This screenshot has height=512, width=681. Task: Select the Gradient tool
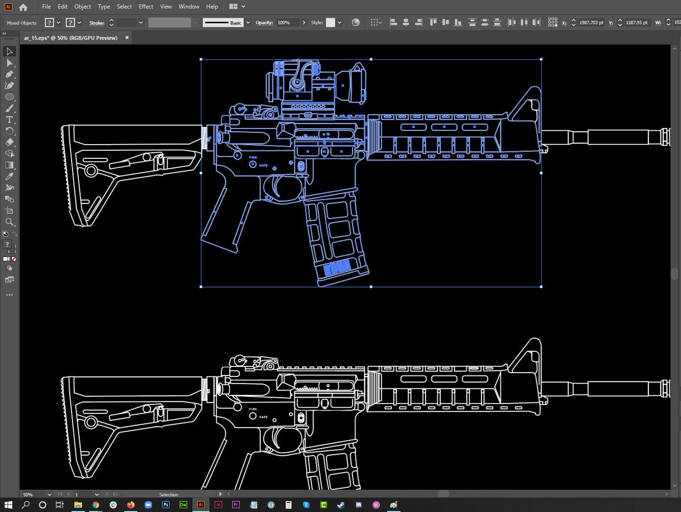9,165
